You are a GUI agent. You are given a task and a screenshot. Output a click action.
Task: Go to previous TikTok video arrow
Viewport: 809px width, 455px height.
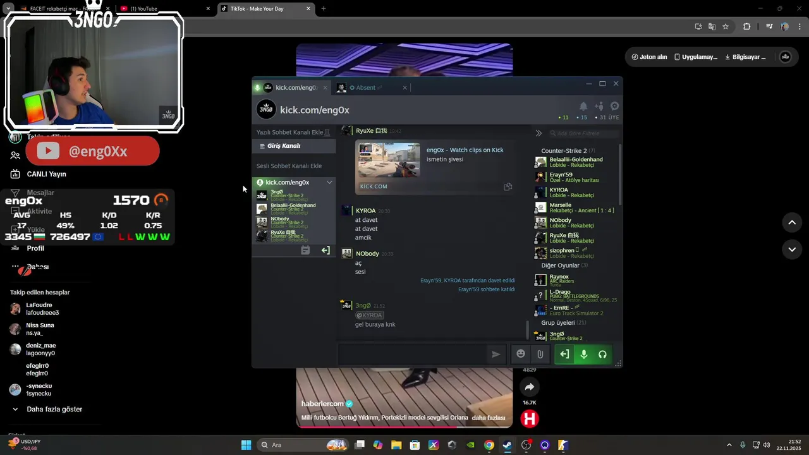pos(791,222)
